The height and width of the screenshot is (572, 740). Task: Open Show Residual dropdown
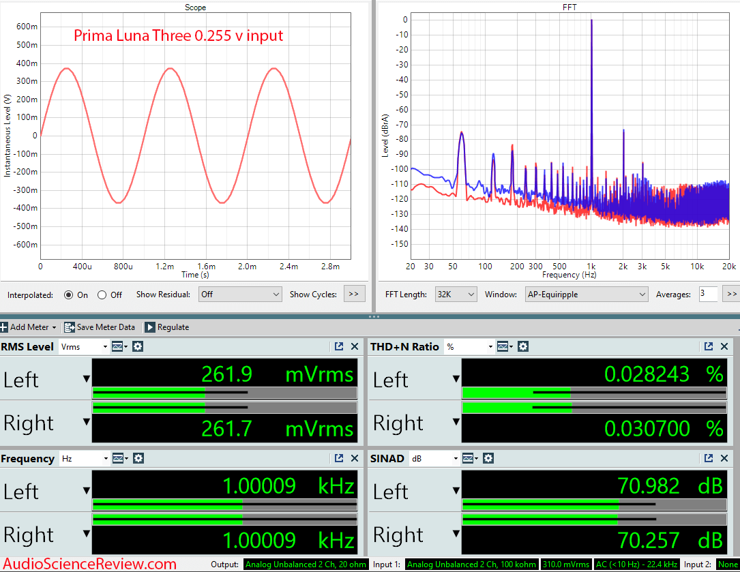pyautogui.click(x=240, y=295)
